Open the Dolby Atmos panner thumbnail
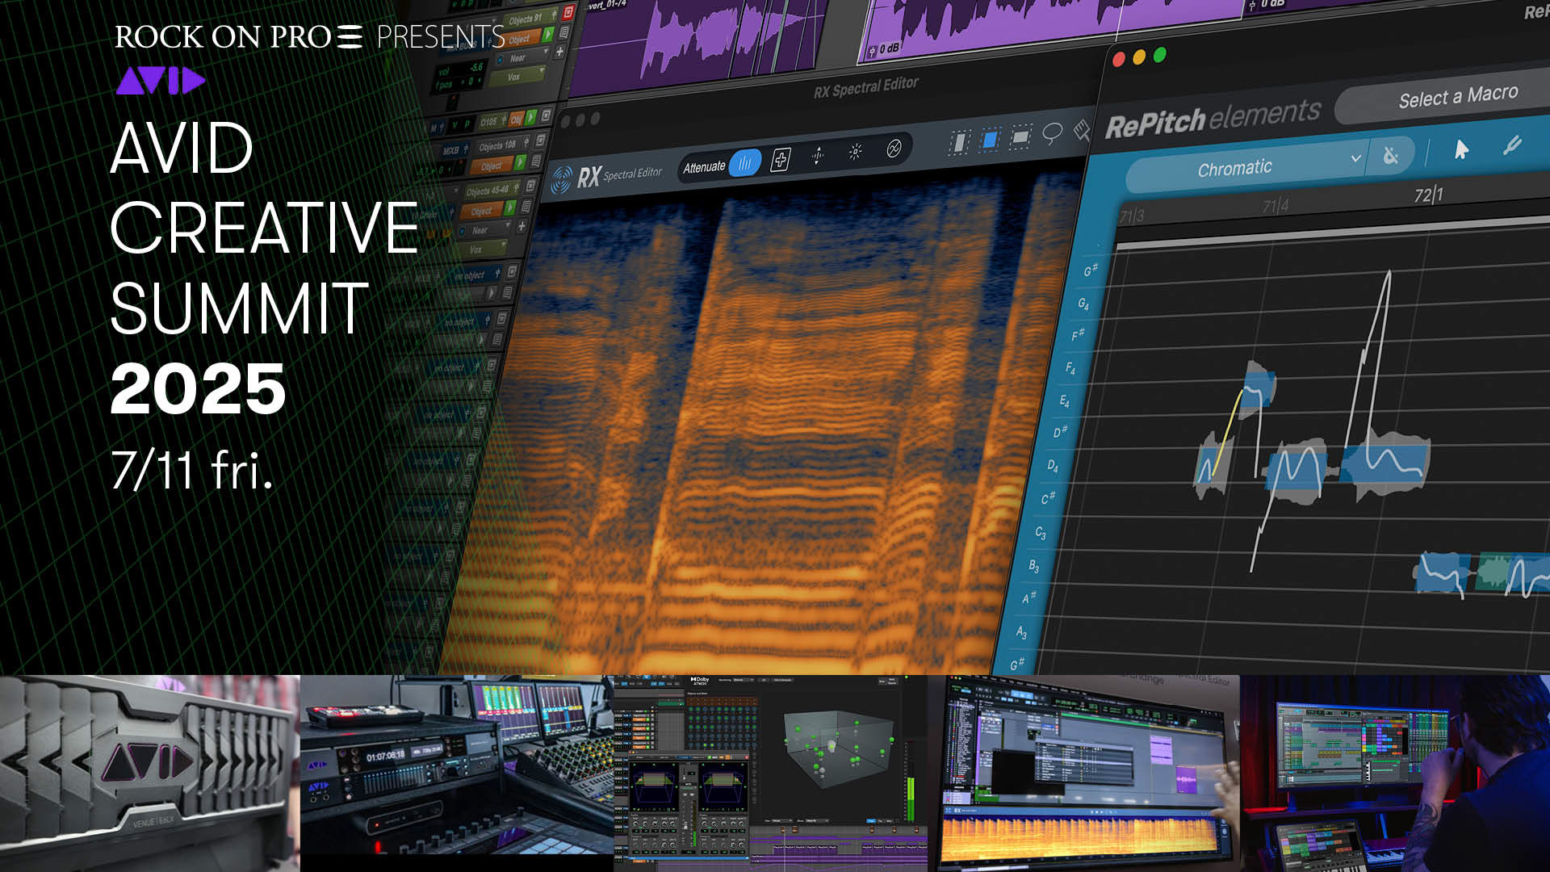Screen dimensions: 1550x872 coord(770,773)
